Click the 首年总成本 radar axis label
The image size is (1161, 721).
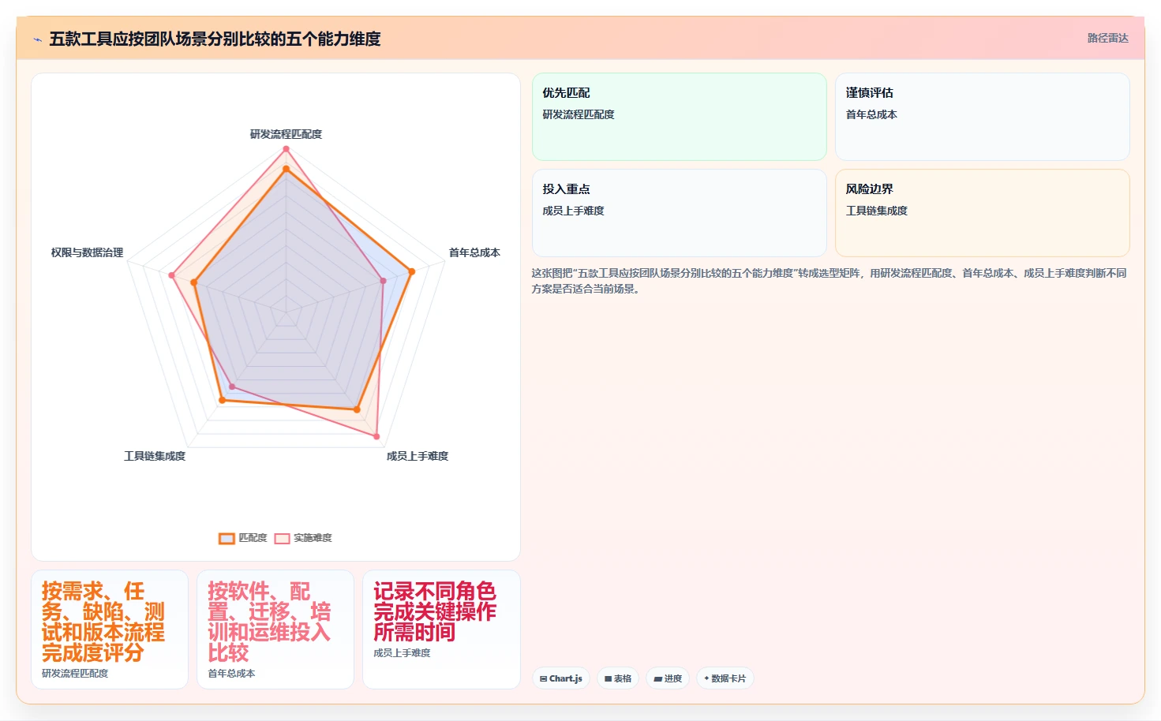click(474, 252)
